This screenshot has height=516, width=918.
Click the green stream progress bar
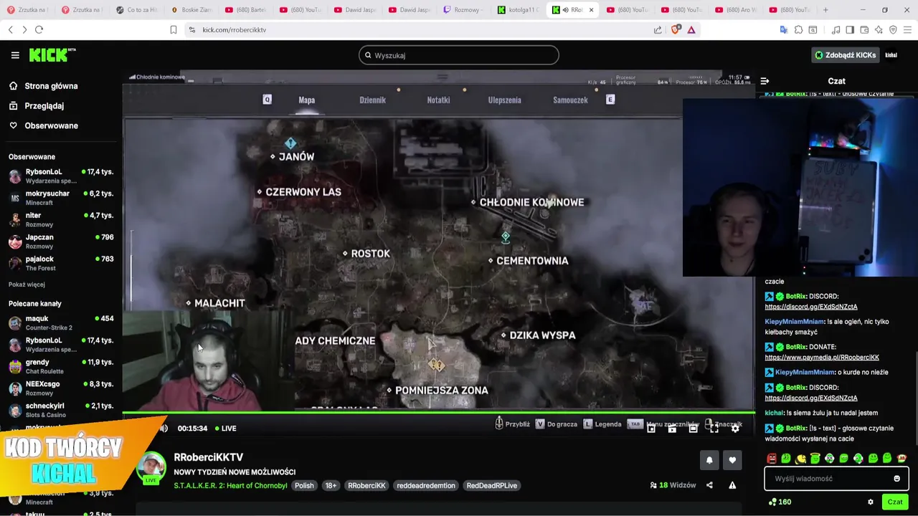point(438,412)
